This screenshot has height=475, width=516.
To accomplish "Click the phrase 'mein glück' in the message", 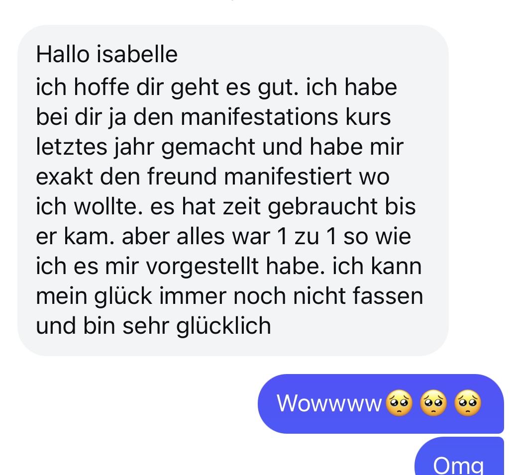I will point(94,296).
